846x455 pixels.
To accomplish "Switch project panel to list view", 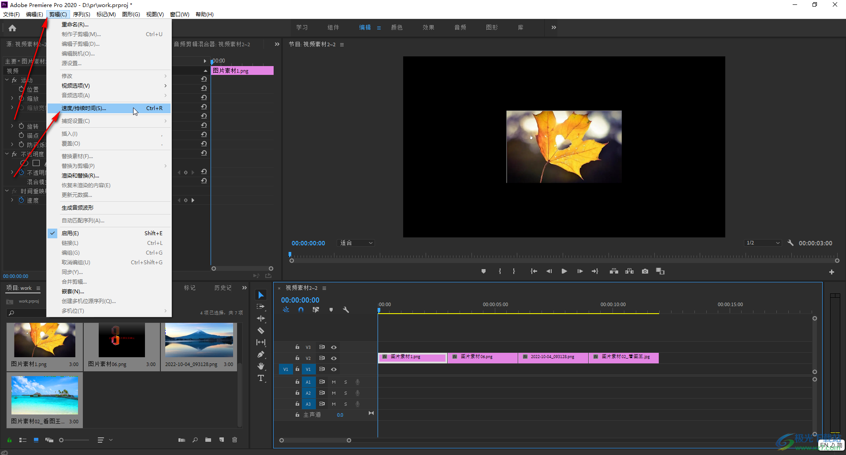I will (23, 440).
